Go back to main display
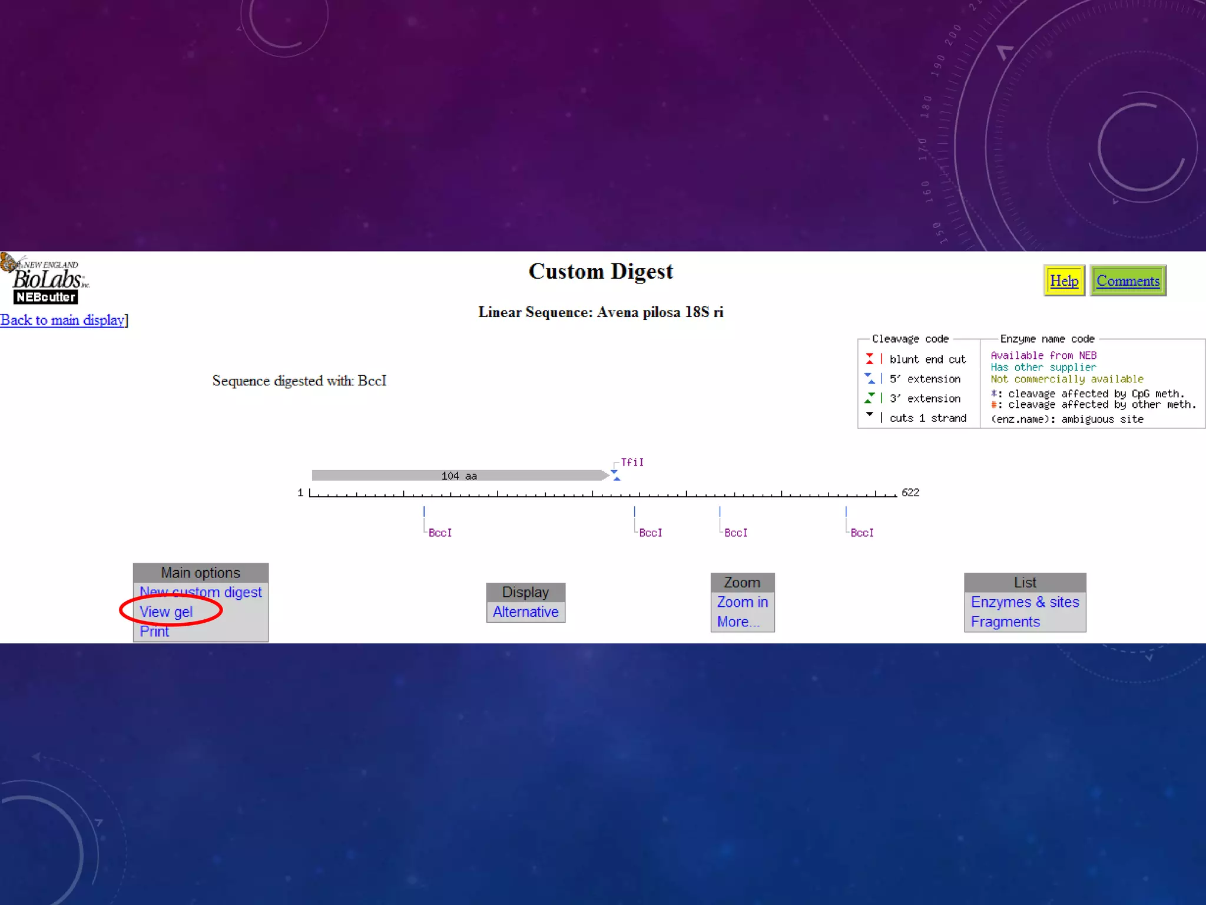 click(62, 320)
